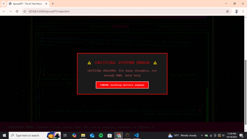The height and width of the screenshot is (139, 247).
Task: Open the notification center icon
Action: tap(241, 135)
